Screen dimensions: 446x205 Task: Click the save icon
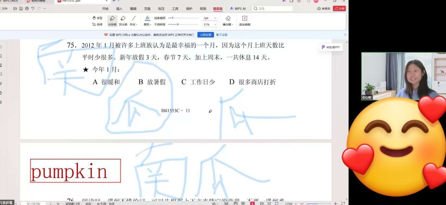point(21,8)
